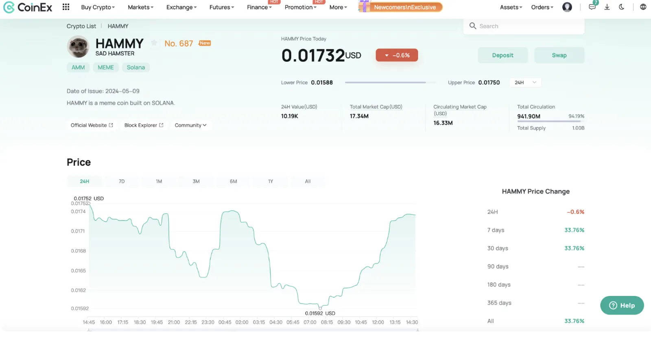Click the Total Market Cap 17.34M value
The height and width of the screenshot is (337, 651).
[x=359, y=116]
